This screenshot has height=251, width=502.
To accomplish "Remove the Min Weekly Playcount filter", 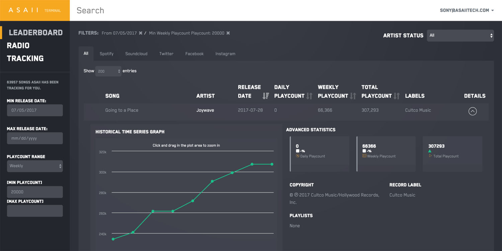I will tap(228, 33).
